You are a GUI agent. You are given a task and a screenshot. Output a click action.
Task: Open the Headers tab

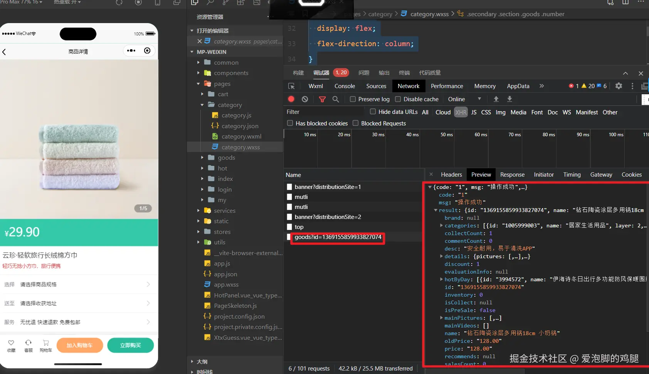point(451,175)
